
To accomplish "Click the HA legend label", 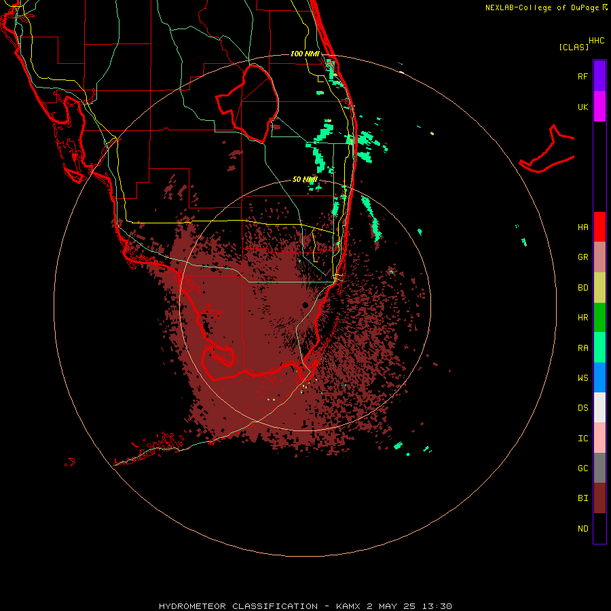I will click(x=582, y=227).
